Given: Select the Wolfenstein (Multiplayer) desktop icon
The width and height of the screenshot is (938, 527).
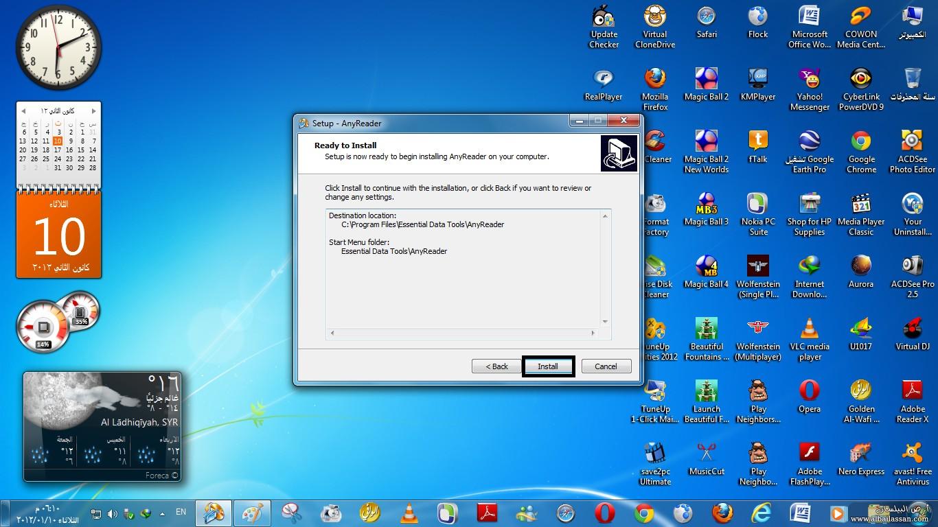Looking at the screenshot, I should (758, 340).
